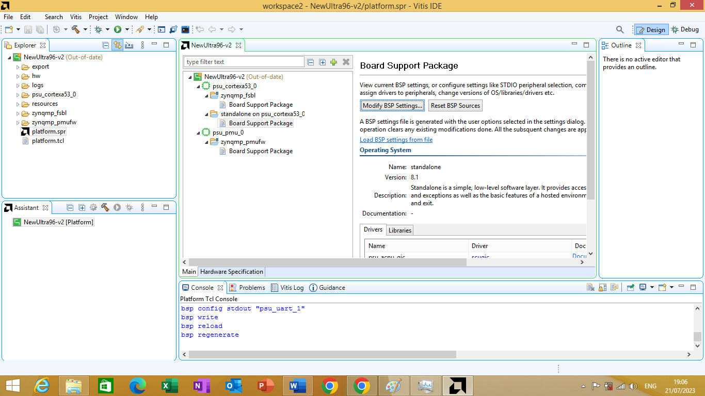Toggle Pin Console icon
This screenshot has height=396, width=705.
click(x=630, y=288)
